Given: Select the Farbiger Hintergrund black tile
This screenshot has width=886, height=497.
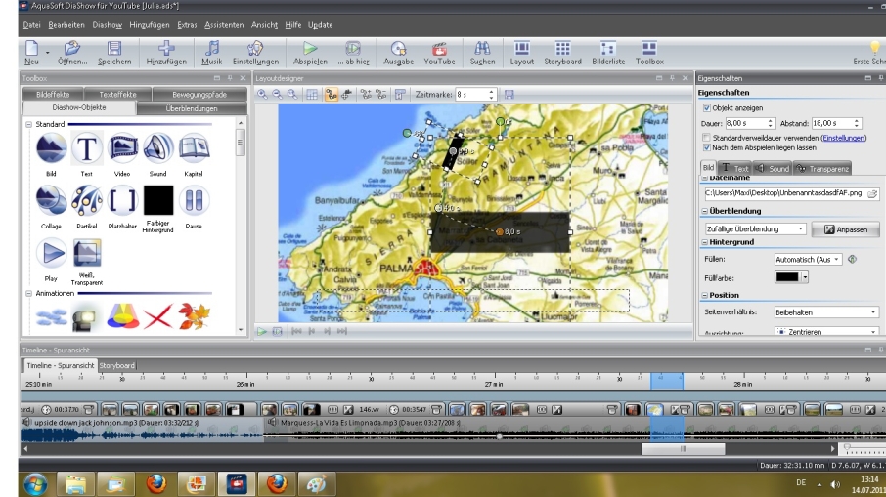Looking at the screenshot, I should tap(158, 200).
